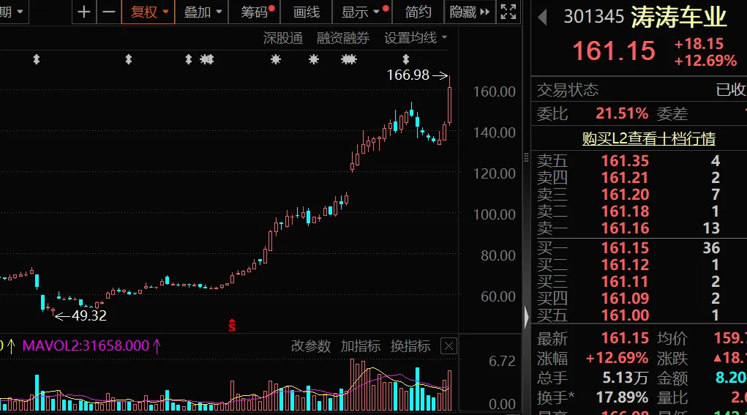Zoom in chart with plus button
The width and height of the screenshot is (747, 415).
(x=84, y=12)
